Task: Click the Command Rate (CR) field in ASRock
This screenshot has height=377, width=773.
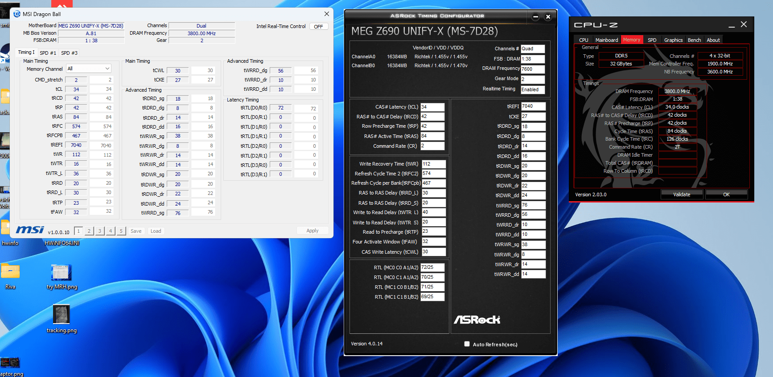Action: coord(432,146)
